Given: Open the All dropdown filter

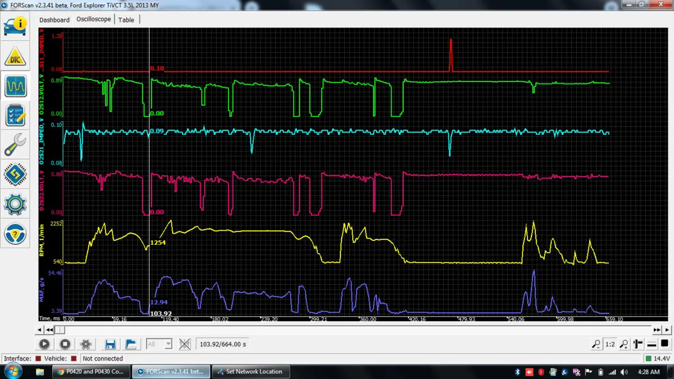Looking at the screenshot, I should (x=159, y=344).
